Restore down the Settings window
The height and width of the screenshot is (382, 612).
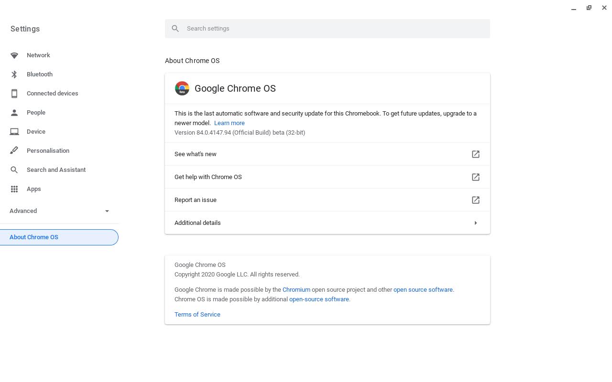coord(589,8)
